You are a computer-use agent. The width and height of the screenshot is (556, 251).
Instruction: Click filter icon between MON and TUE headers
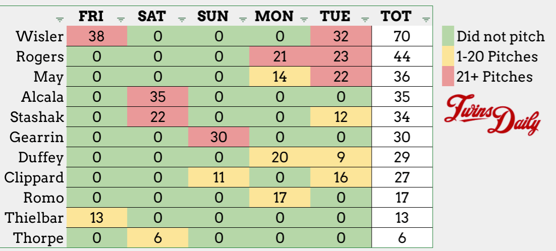tap(304, 20)
